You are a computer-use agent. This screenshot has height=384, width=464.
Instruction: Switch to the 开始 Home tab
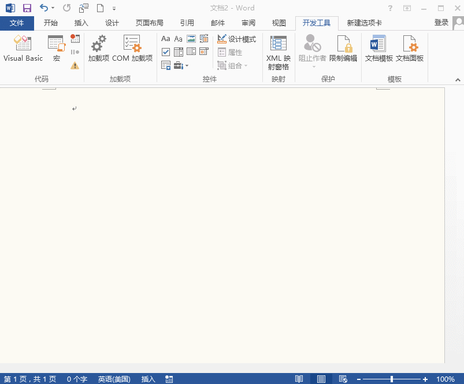tap(51, 23)
